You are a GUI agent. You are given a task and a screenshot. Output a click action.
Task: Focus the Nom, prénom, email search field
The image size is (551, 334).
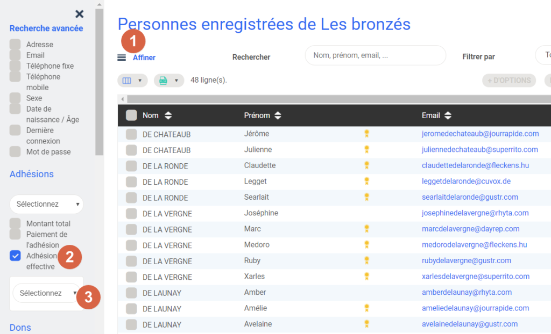(375, 55)
